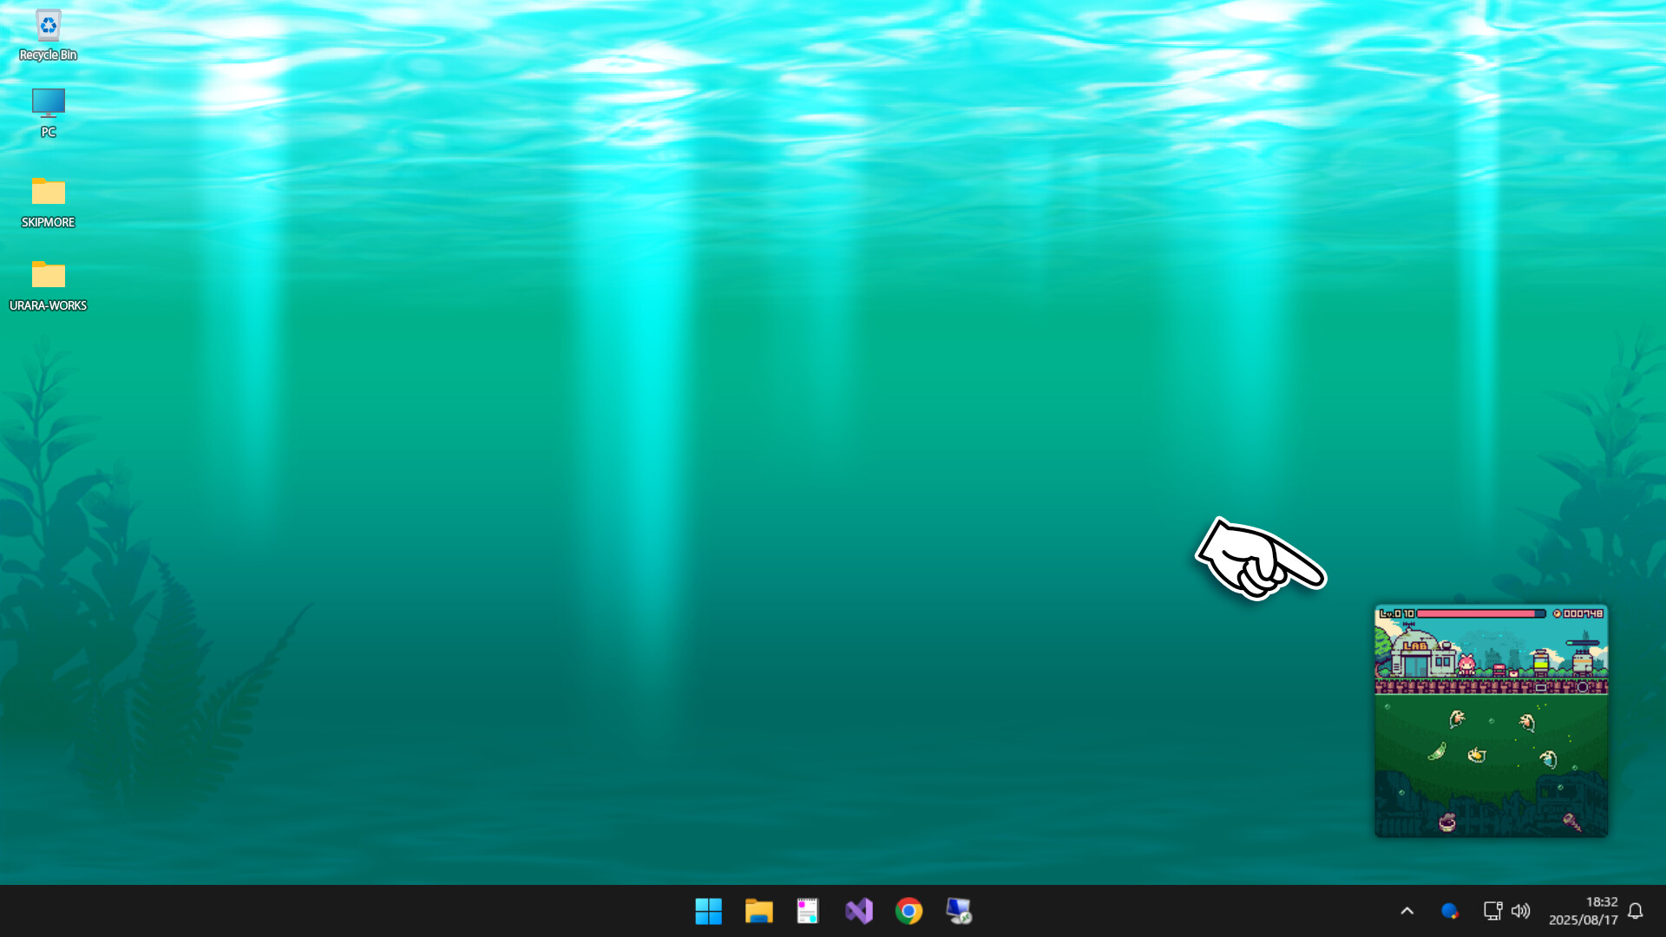Click the Copilot icon in the system tray
The image size is (1666, 937).
point(1450,911)
